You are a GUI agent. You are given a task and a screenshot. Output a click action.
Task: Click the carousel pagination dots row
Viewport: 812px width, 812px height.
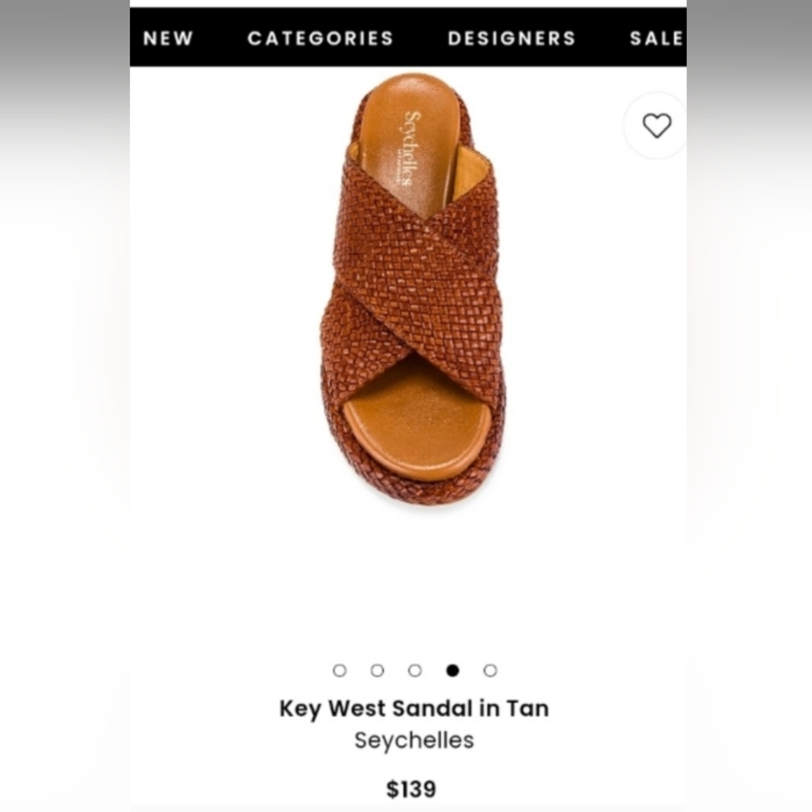pyautogui.click(x=415, y=670)
